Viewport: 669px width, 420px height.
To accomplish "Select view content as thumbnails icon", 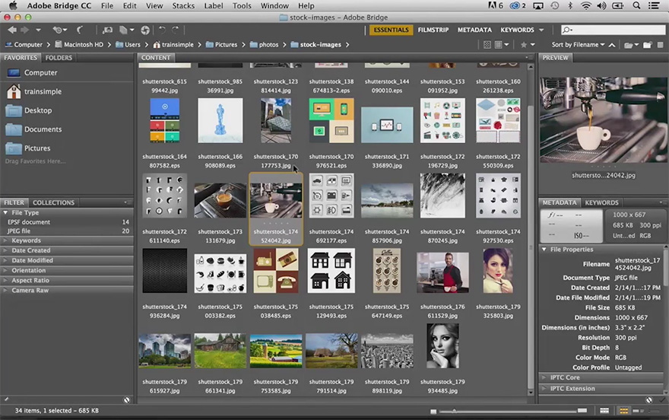I will [x=624, y=411].
